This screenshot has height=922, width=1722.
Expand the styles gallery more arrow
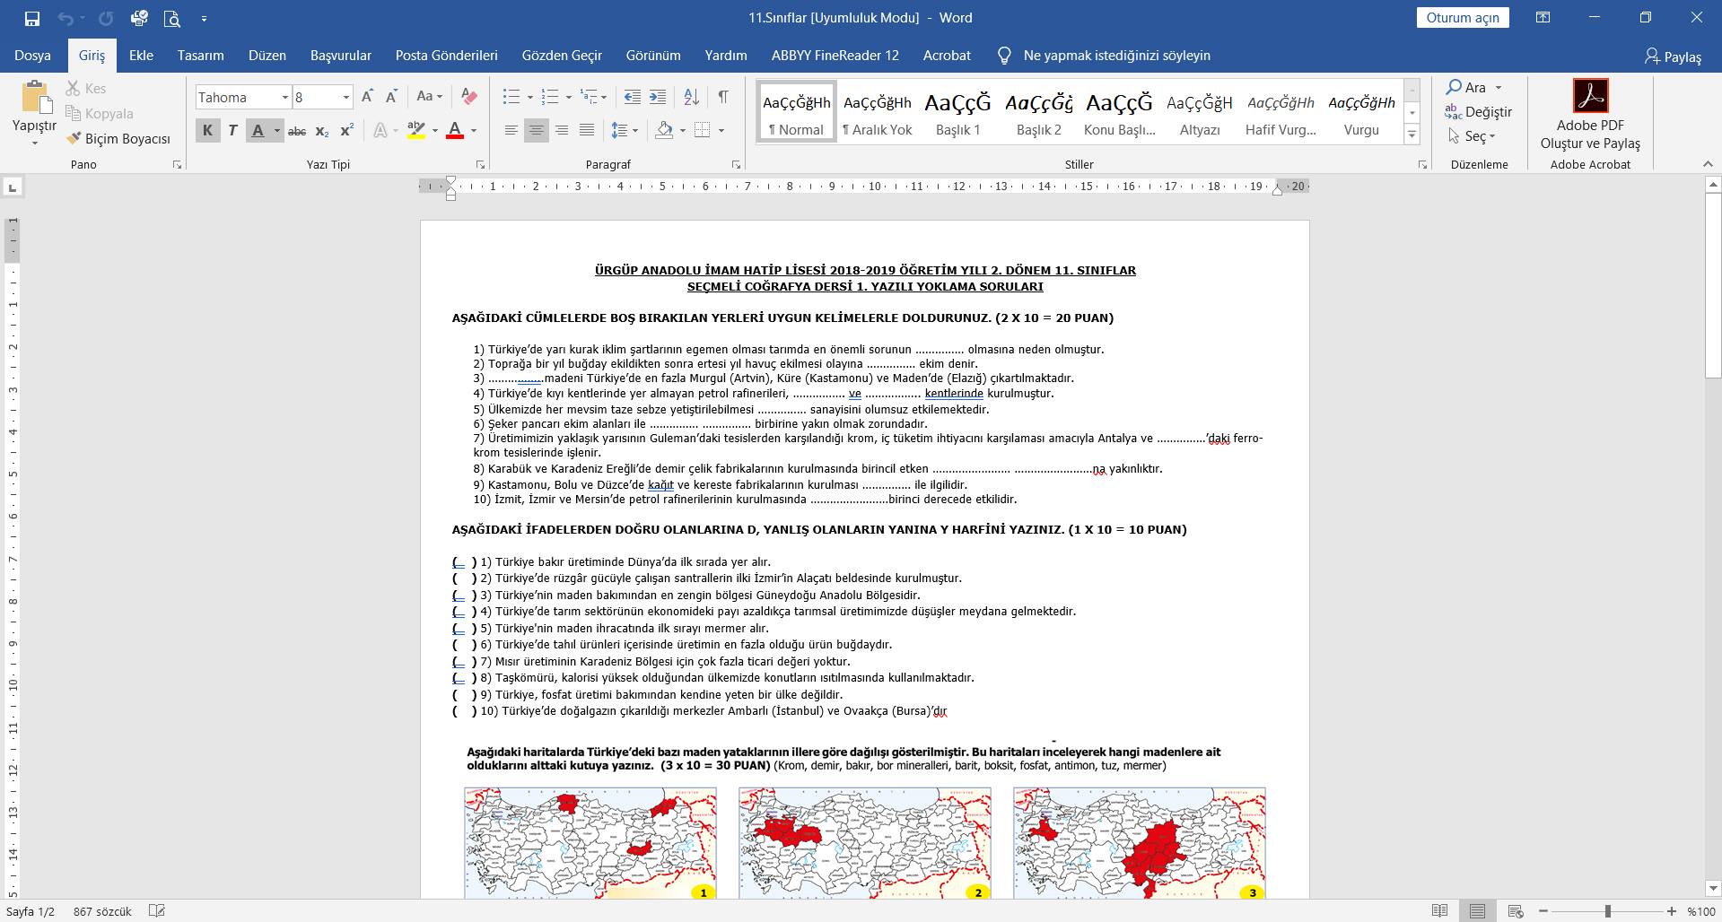pyautogui.click(x=1412, y=135)
